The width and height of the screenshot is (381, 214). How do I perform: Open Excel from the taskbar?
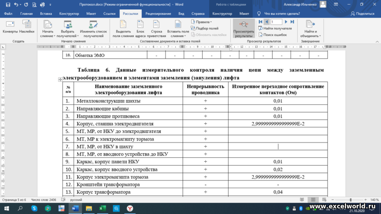(103, 208)
